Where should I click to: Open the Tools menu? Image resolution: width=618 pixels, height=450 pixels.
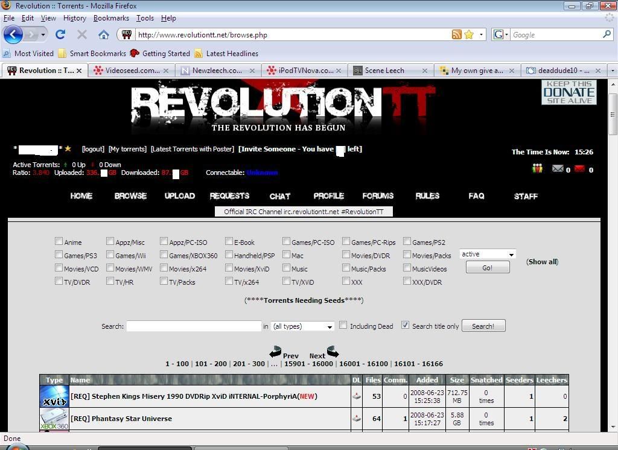pos(145,18)
